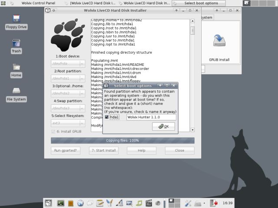Select the System tab in Control Panel window

(x=207, y=17)
